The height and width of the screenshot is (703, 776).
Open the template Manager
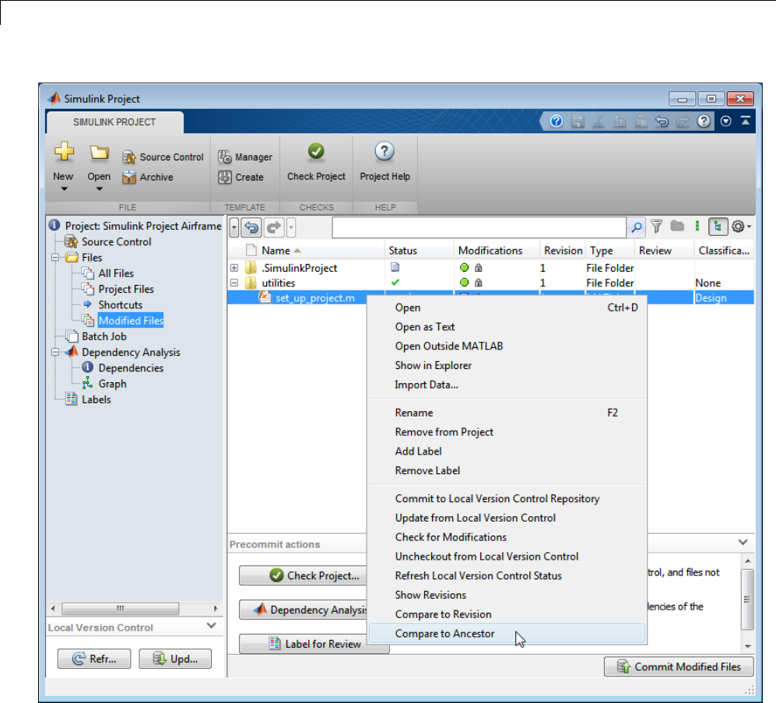click(x=245, y=157)
